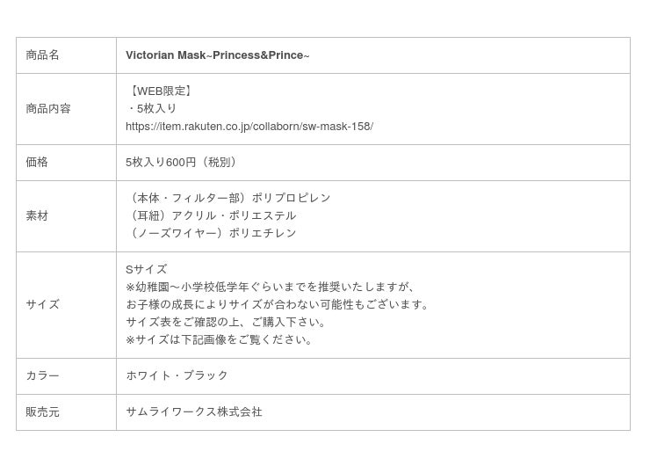
Task: Select the サイズ row label
Action: 42,304
